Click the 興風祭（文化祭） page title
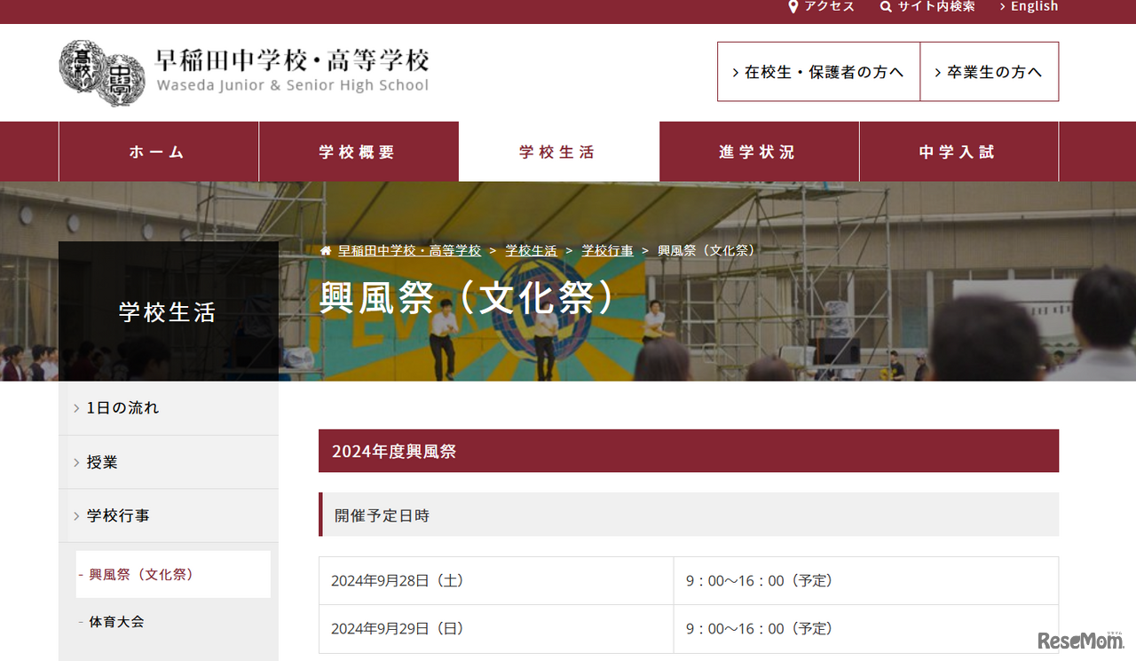Viewport: 1136px width, 661px height. (468, 299)
